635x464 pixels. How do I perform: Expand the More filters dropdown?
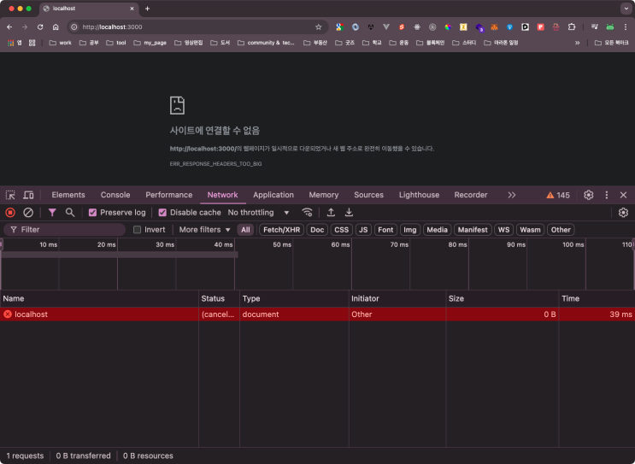204,230
